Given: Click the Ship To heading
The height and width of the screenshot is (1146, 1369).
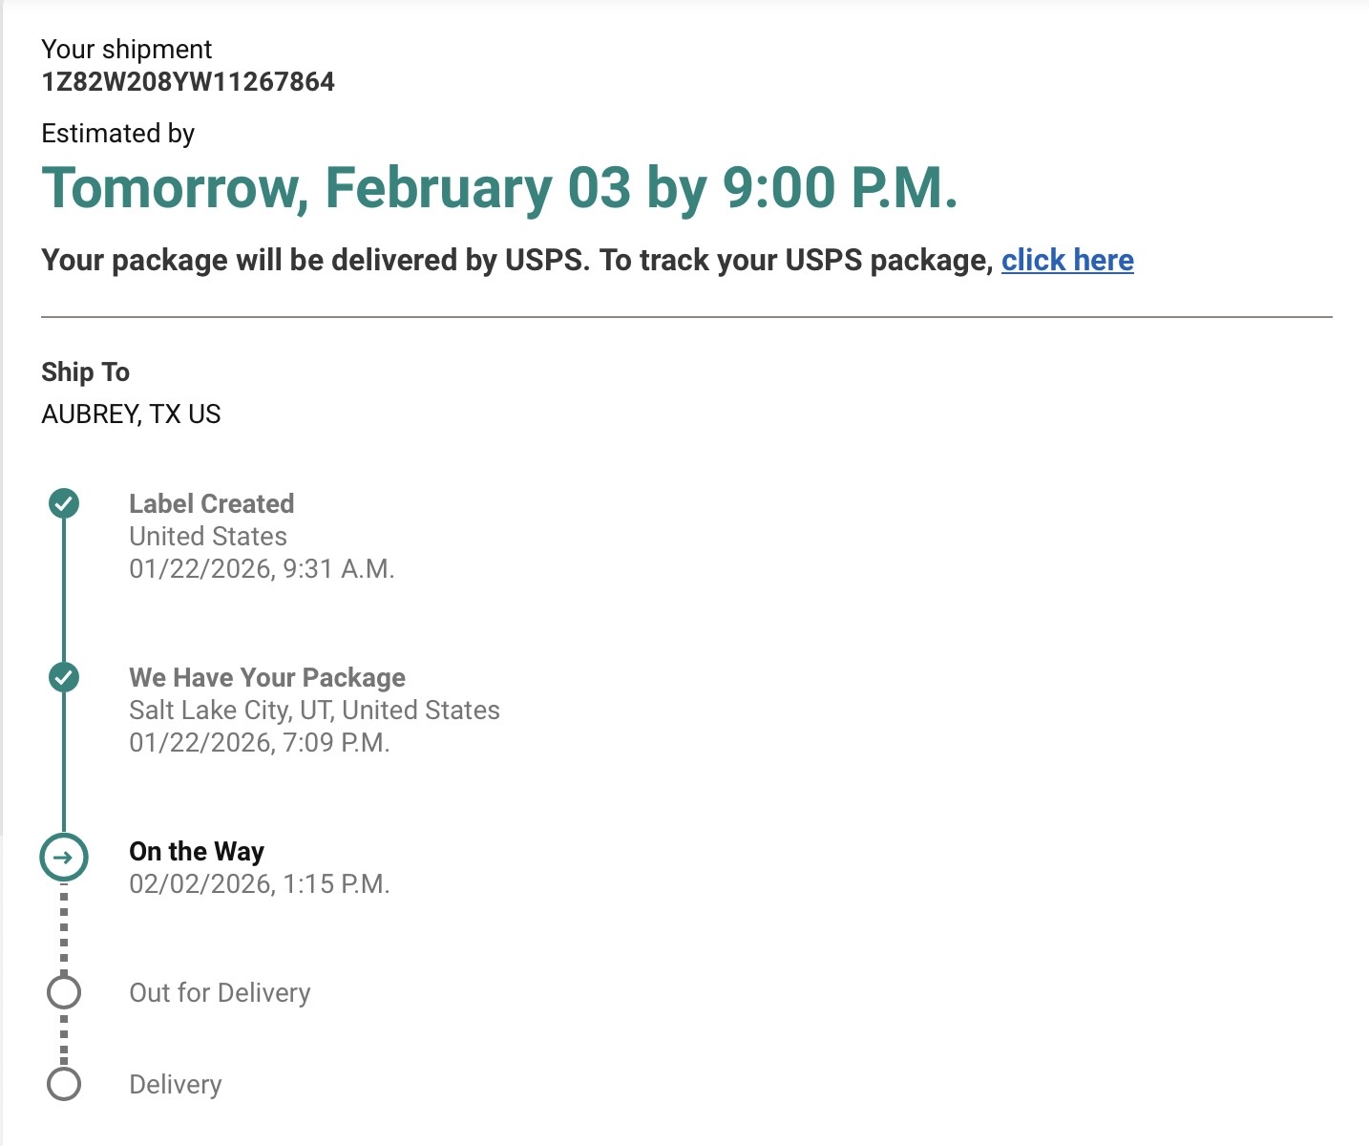Looking at the screenshot, I should [85, 371].
